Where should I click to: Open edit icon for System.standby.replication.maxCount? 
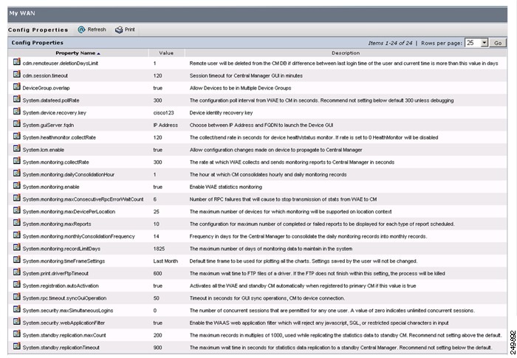pyautogui.click(x=17, y=334)
